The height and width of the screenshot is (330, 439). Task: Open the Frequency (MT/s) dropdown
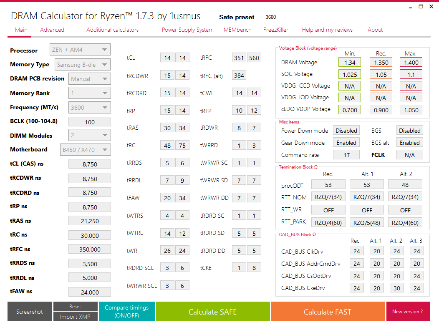(90, 108)
